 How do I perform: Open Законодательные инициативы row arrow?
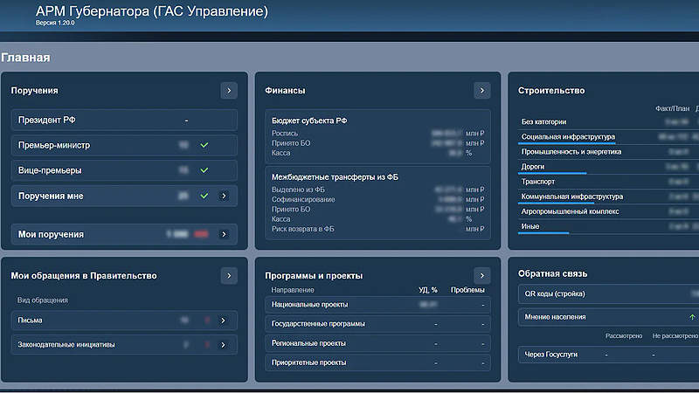click(x=224, y=345)
